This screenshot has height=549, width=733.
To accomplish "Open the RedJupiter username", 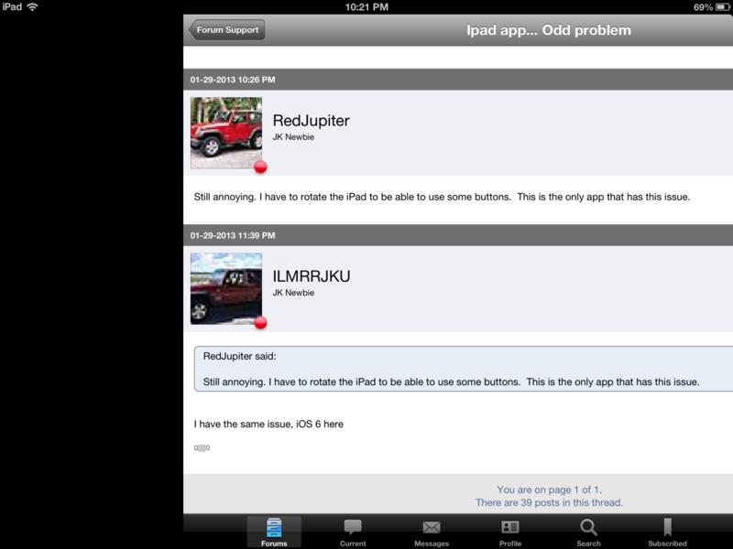I will 311,121.
